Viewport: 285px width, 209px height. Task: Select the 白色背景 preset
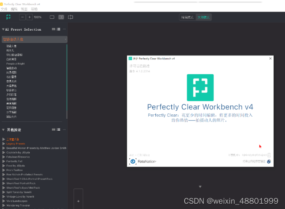click(11, 59)
